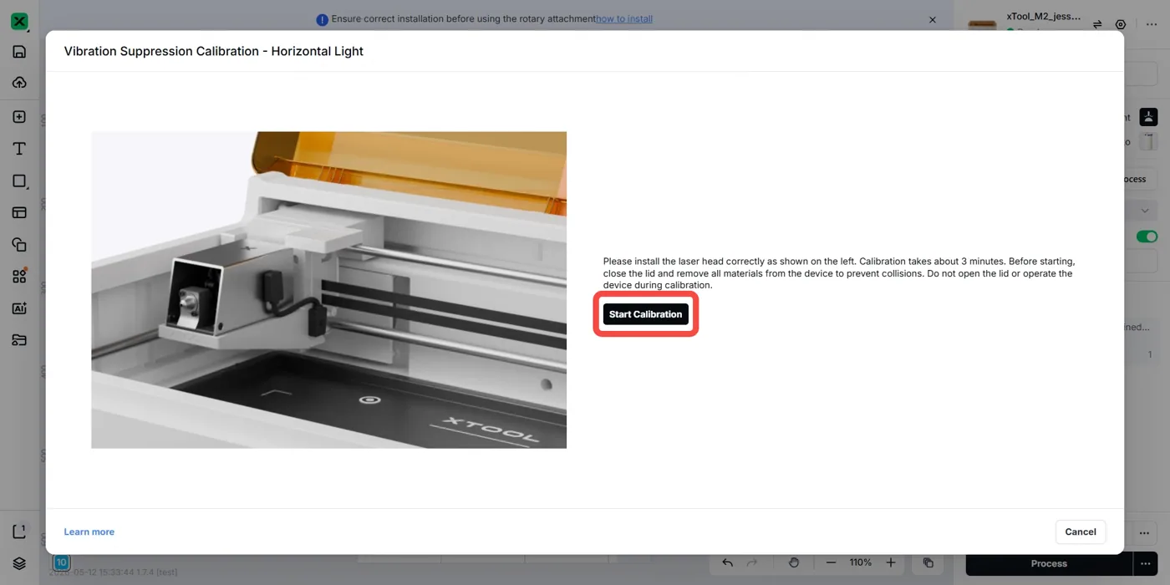
Task: Click the laser head illustration image
Action: click(328, 290)
